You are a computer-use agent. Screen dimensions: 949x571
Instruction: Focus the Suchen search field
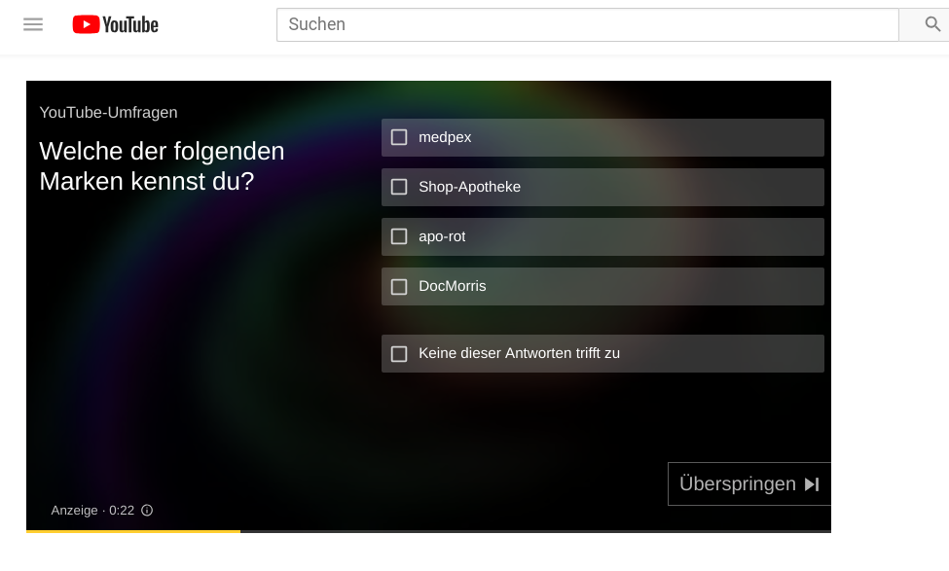(x=587, y=24)
